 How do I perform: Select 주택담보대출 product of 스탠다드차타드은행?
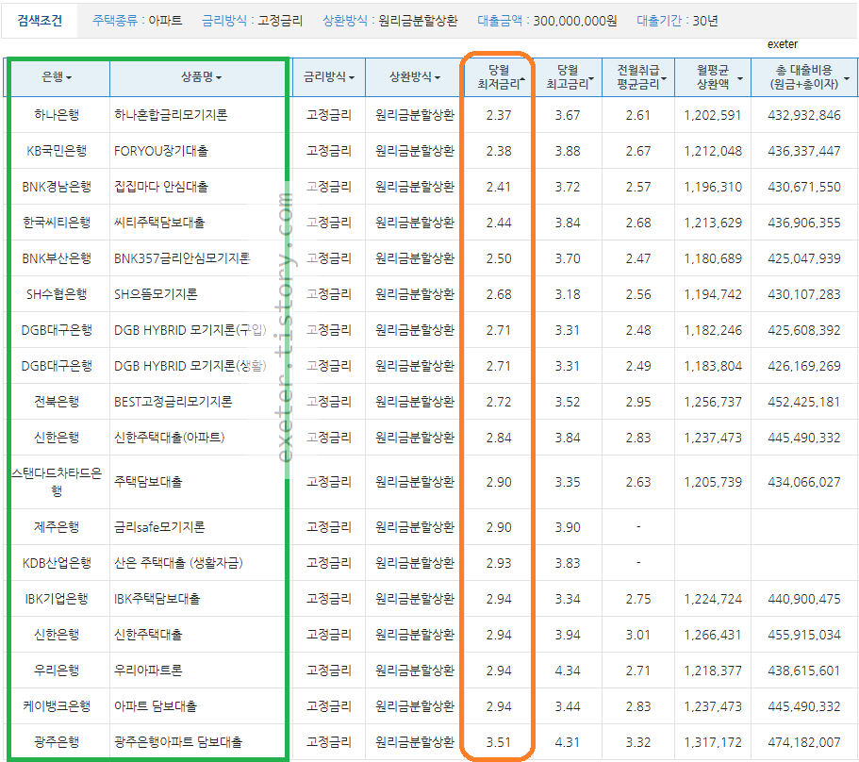(x=148, y=482)
